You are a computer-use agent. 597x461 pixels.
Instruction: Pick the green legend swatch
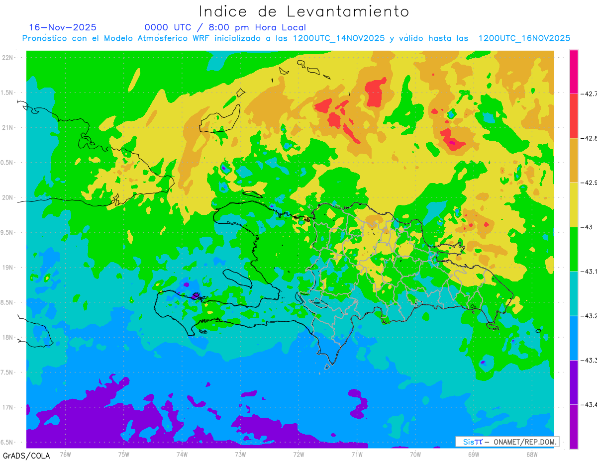pos(574,249)
